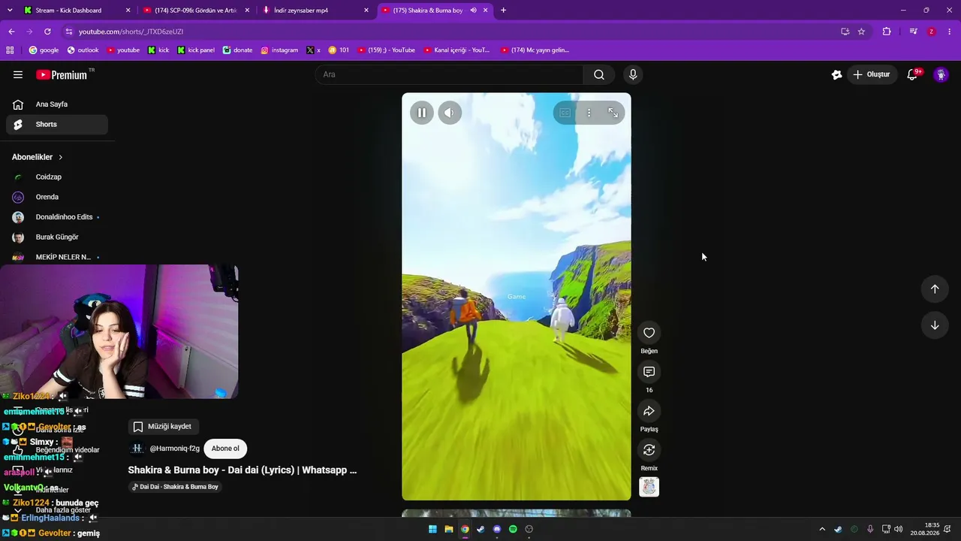Show hidden system tray icons
This screenshot has height=541, width=961.
822,529
